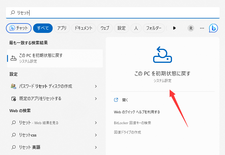Open 回復ドライブの作成 help link

[x=128, y=132]
